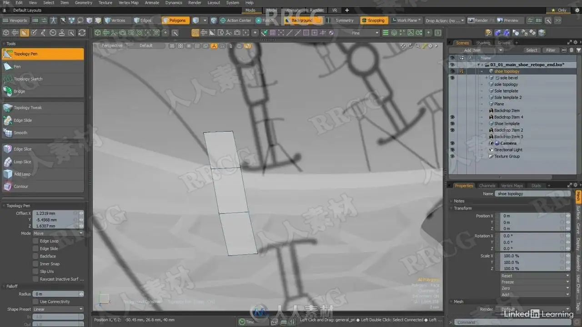Open the Fine dropdown in toolbar
The image size is (582, 327).
pos(358,33)
